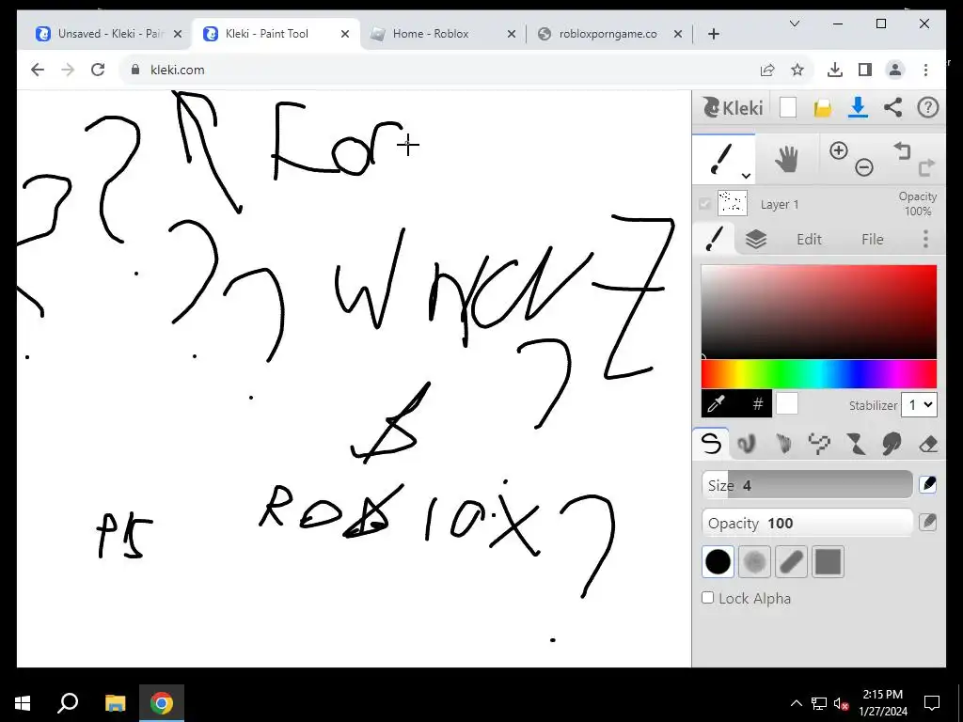Viewport: 963px width, 722px height.
Task: Switch to Home - Roblox browser tab
Action: pos(442,34)
